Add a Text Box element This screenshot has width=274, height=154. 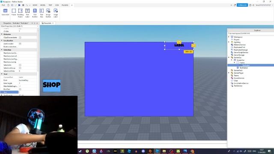[42, 13]
